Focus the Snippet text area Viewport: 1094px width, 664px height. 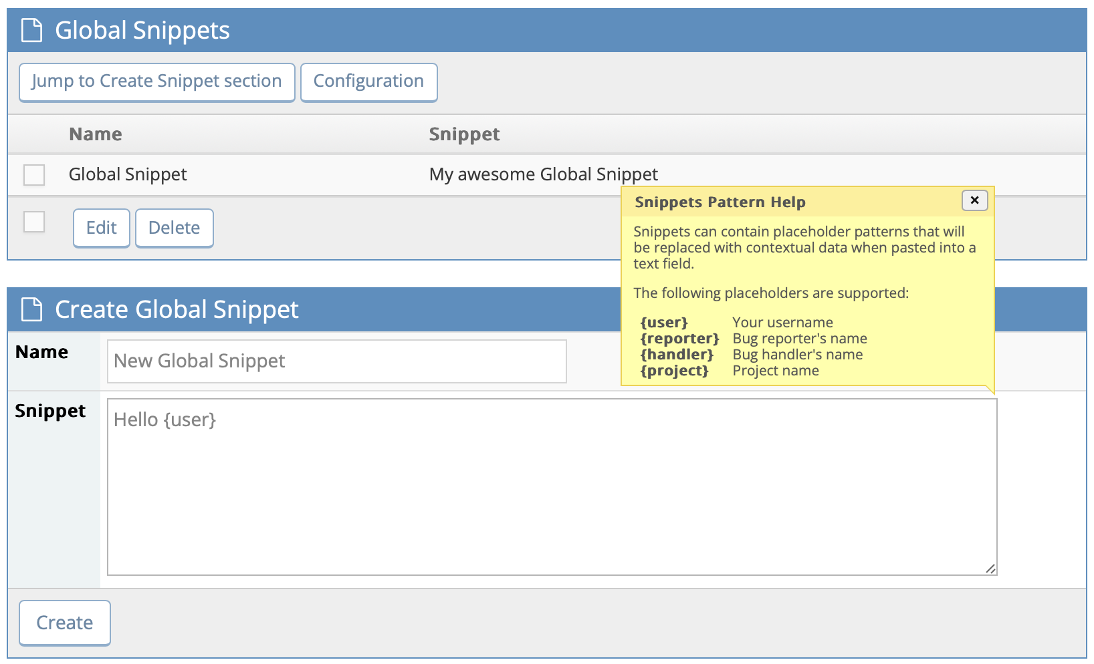(x=552, y=487)
